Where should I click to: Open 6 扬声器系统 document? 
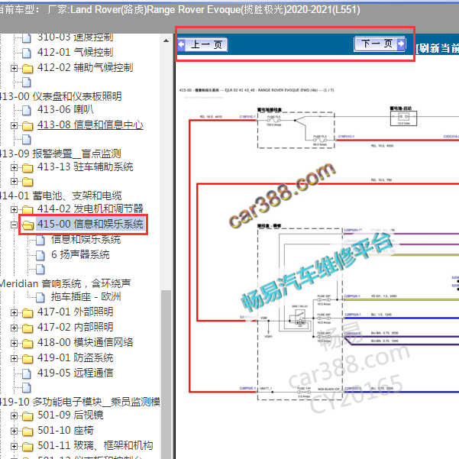(80, 254)
